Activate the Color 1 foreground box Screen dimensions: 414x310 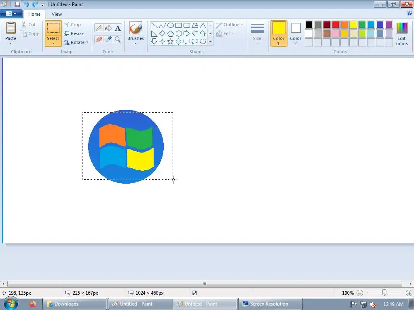[x=279, y=34]
